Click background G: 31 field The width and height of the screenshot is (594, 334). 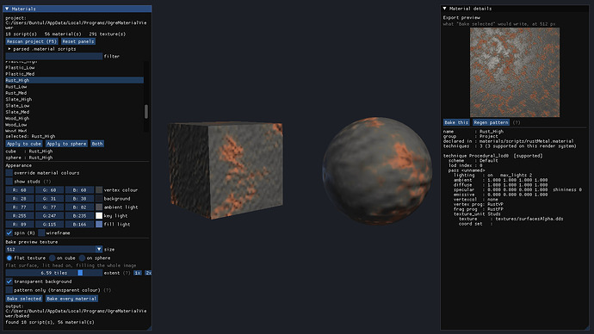coord(49,199)
